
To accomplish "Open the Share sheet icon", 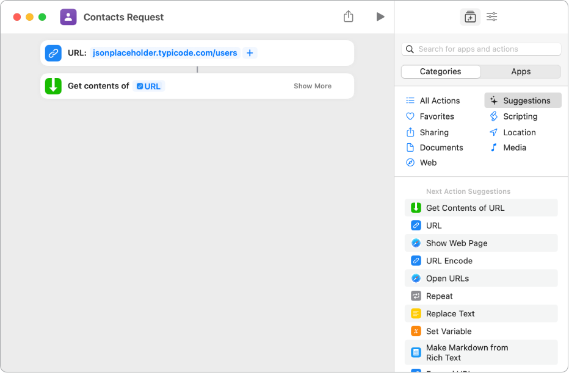I will (349, 16).
